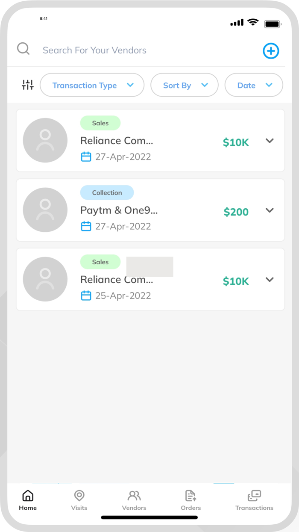The height and width of the screenshot is (532, 299).
Task: Tap the $200 amount on Paytm card
Action: click(236, 212)
